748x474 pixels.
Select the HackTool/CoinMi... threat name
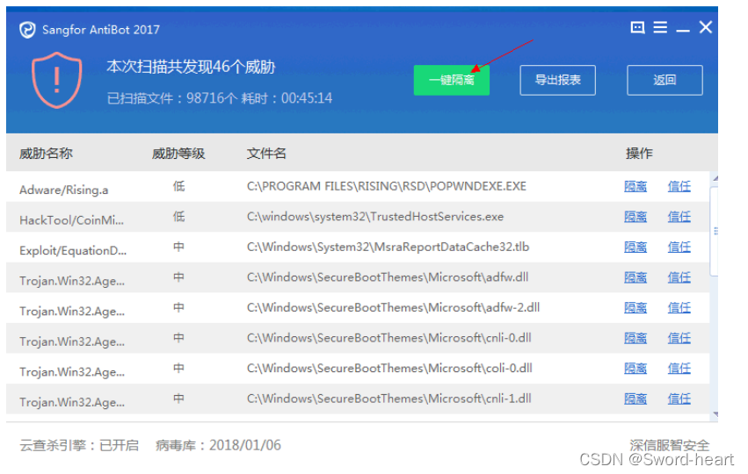pyautogui.click(x=71, y=220)
